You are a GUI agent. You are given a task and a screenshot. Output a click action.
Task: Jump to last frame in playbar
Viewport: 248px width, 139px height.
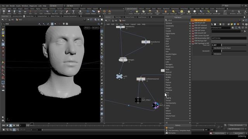coord(17,125)
